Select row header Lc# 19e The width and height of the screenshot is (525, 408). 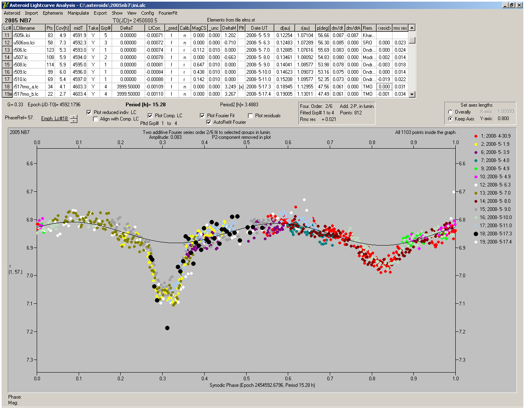[x=7, y=94]
